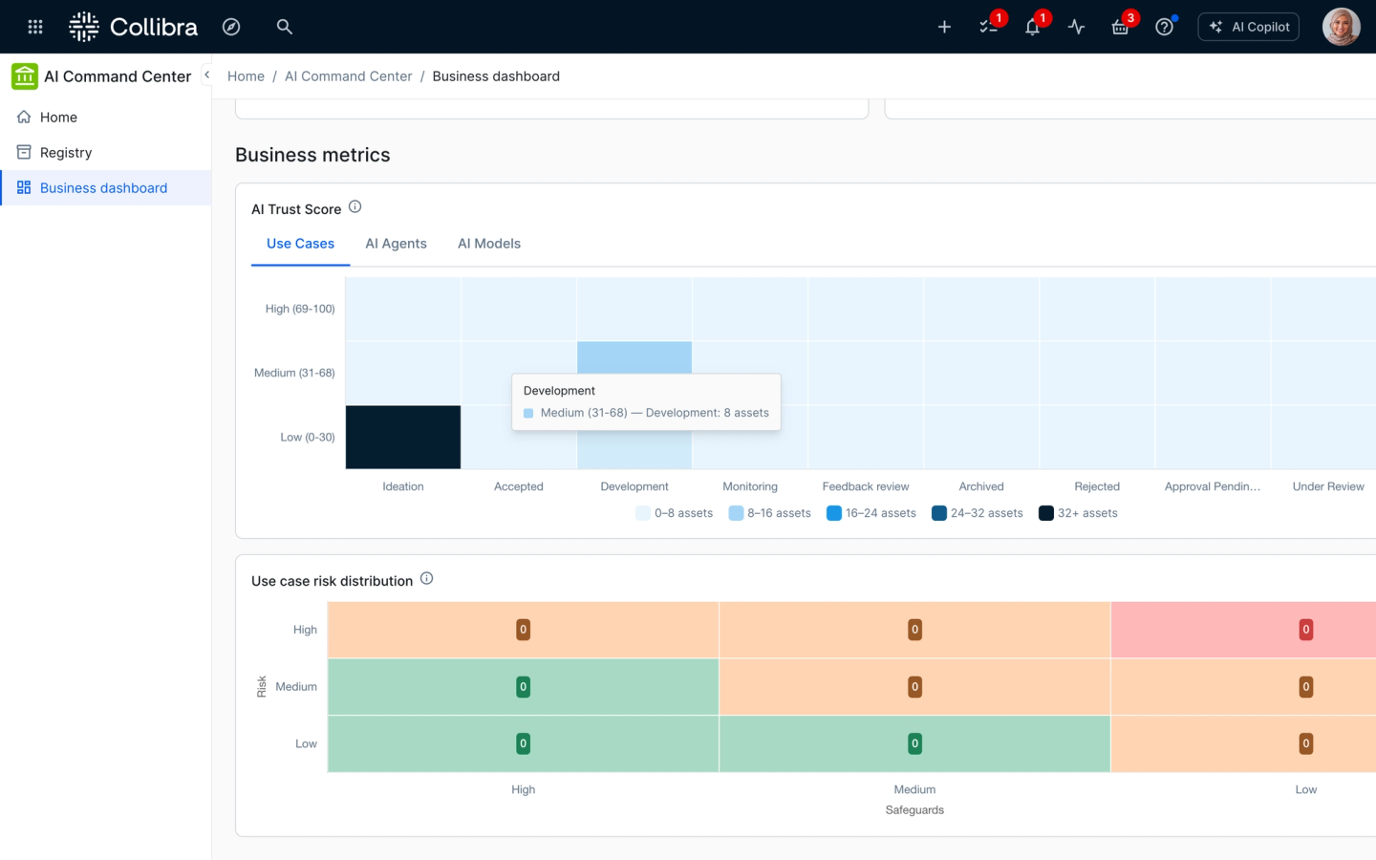
Task: Show AI Trust Score info tooltip
Action: click(x=355, y=206)
